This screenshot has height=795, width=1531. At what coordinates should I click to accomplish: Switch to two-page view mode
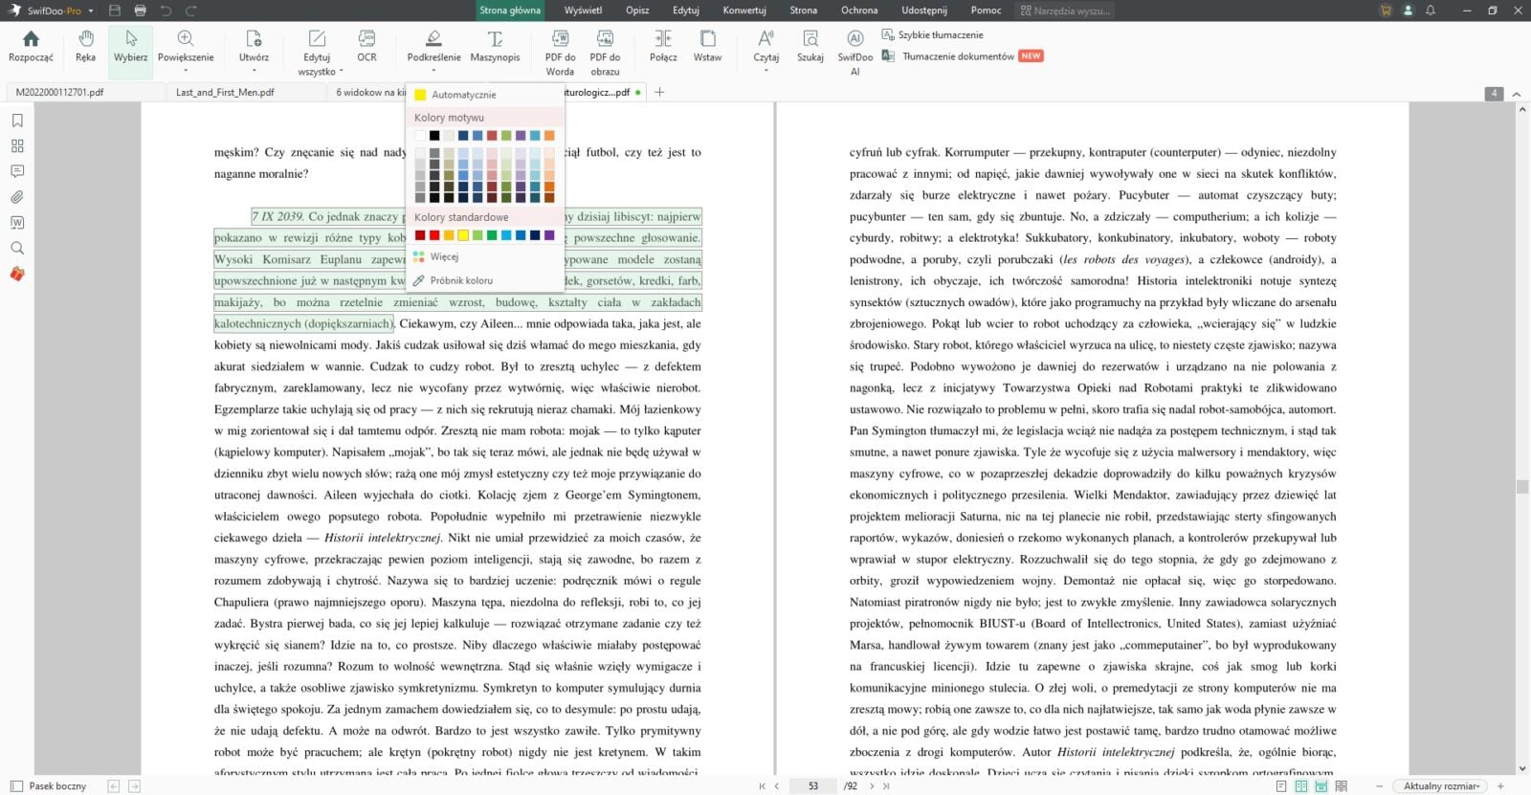tap(1301, 786)
